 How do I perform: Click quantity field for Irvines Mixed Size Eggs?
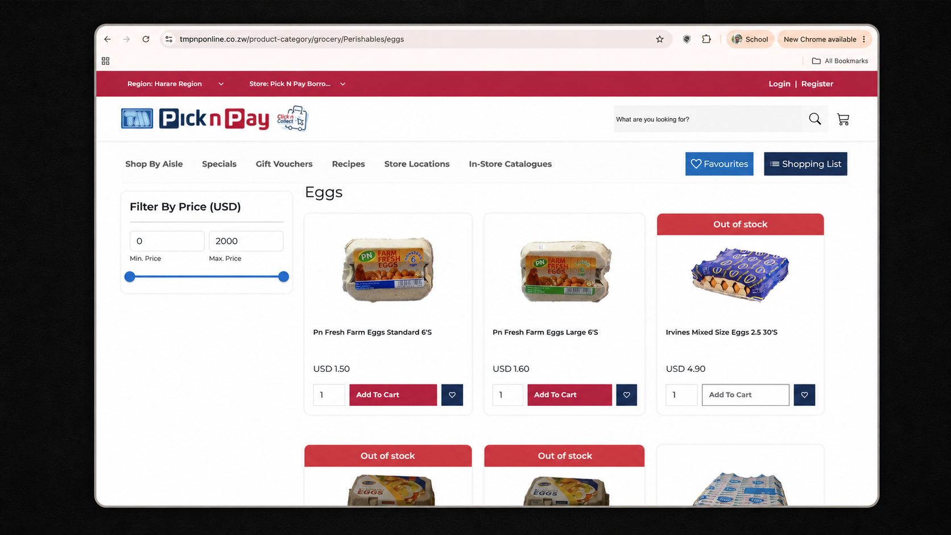tap(681, 395)
